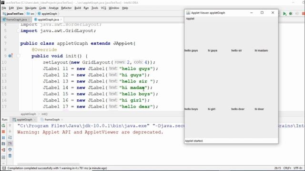Click the coverage icon next to Debug
This screenshot has width=305, height=171.
coord(297,14)
